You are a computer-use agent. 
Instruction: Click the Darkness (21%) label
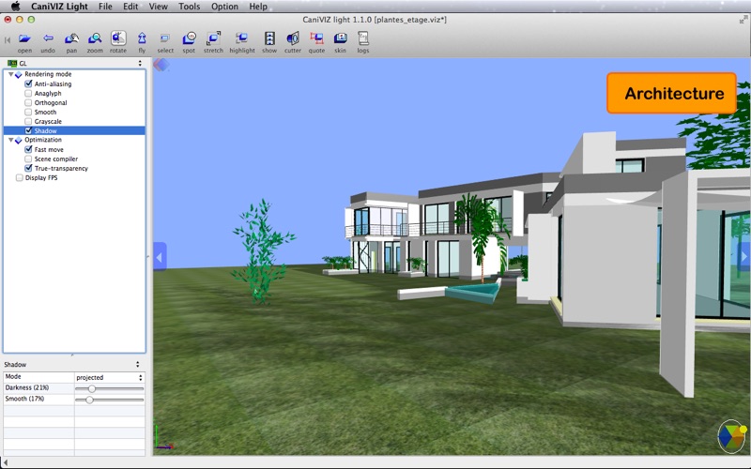tap(27, 387)
